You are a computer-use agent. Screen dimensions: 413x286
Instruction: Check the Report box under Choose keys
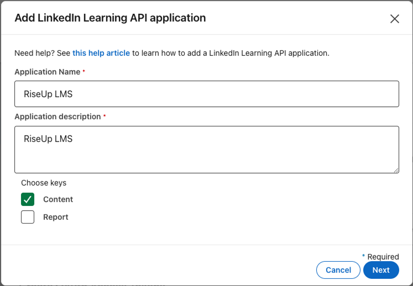27,216
